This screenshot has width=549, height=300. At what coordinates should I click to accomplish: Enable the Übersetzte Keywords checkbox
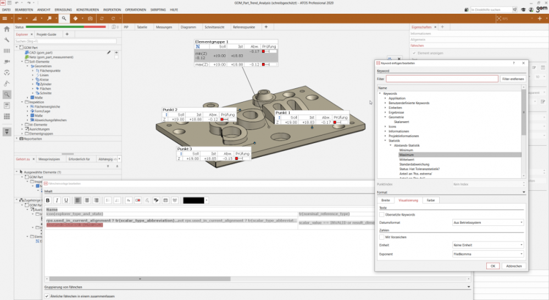tap(382, 214)
